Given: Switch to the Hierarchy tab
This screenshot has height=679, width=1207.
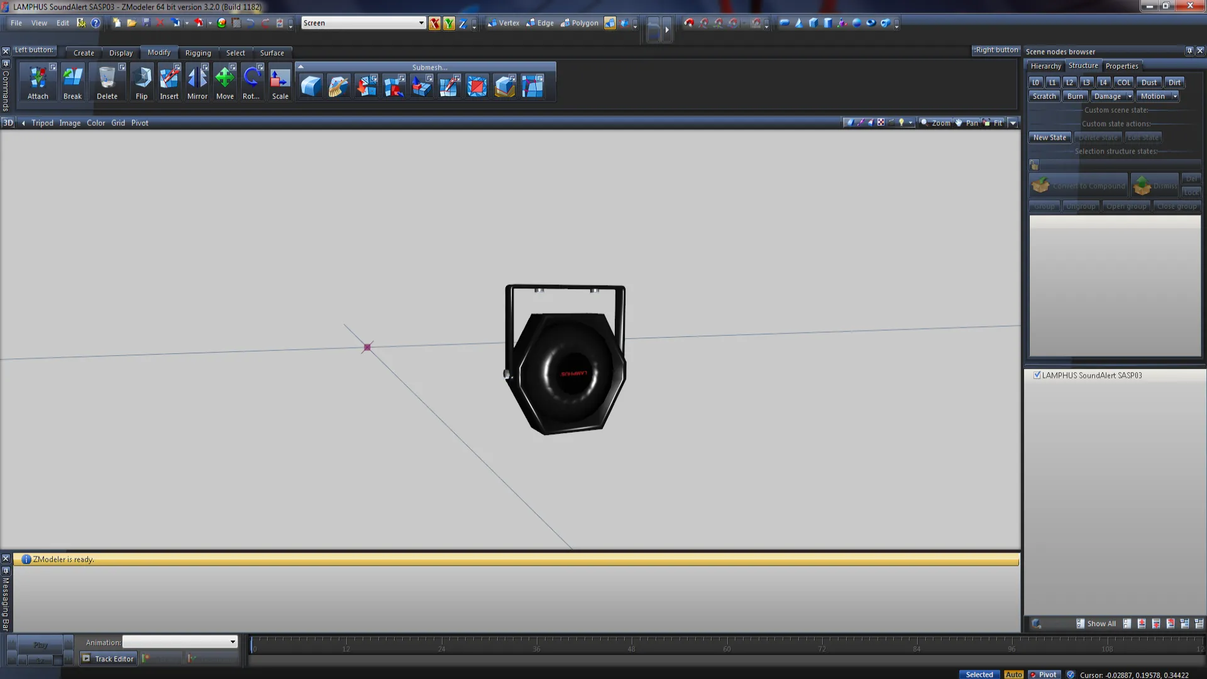Looking at the screenshot, I should tap(1045, 66).
